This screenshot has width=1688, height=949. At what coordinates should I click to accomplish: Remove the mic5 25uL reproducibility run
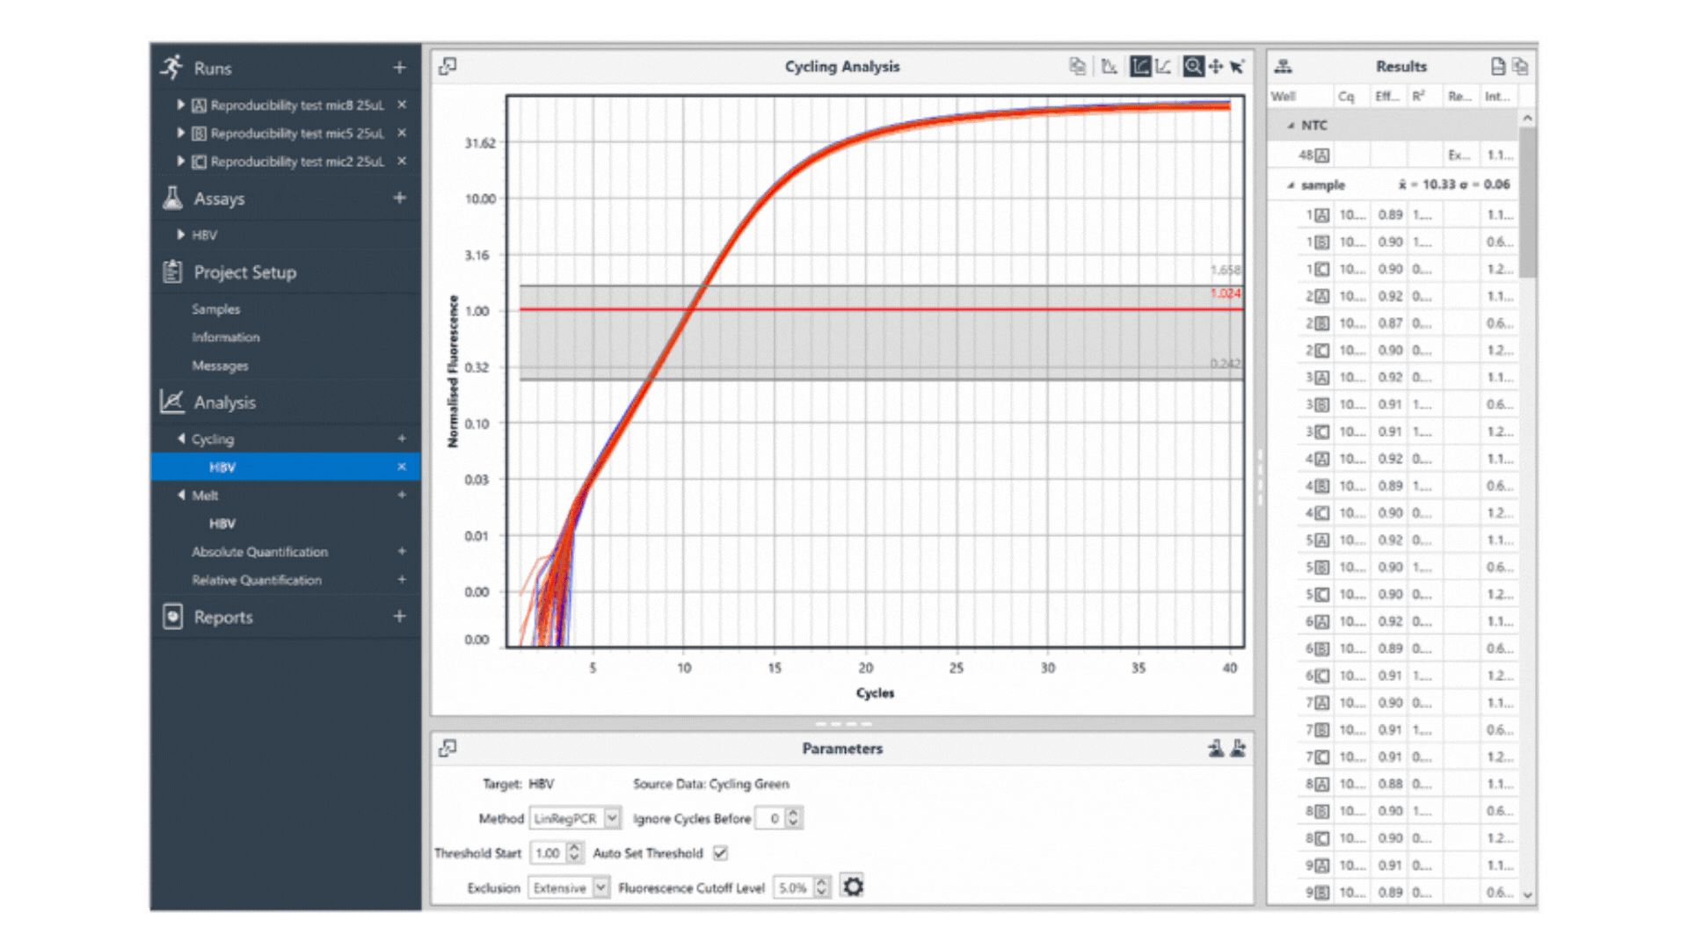[x=402, y=133]
